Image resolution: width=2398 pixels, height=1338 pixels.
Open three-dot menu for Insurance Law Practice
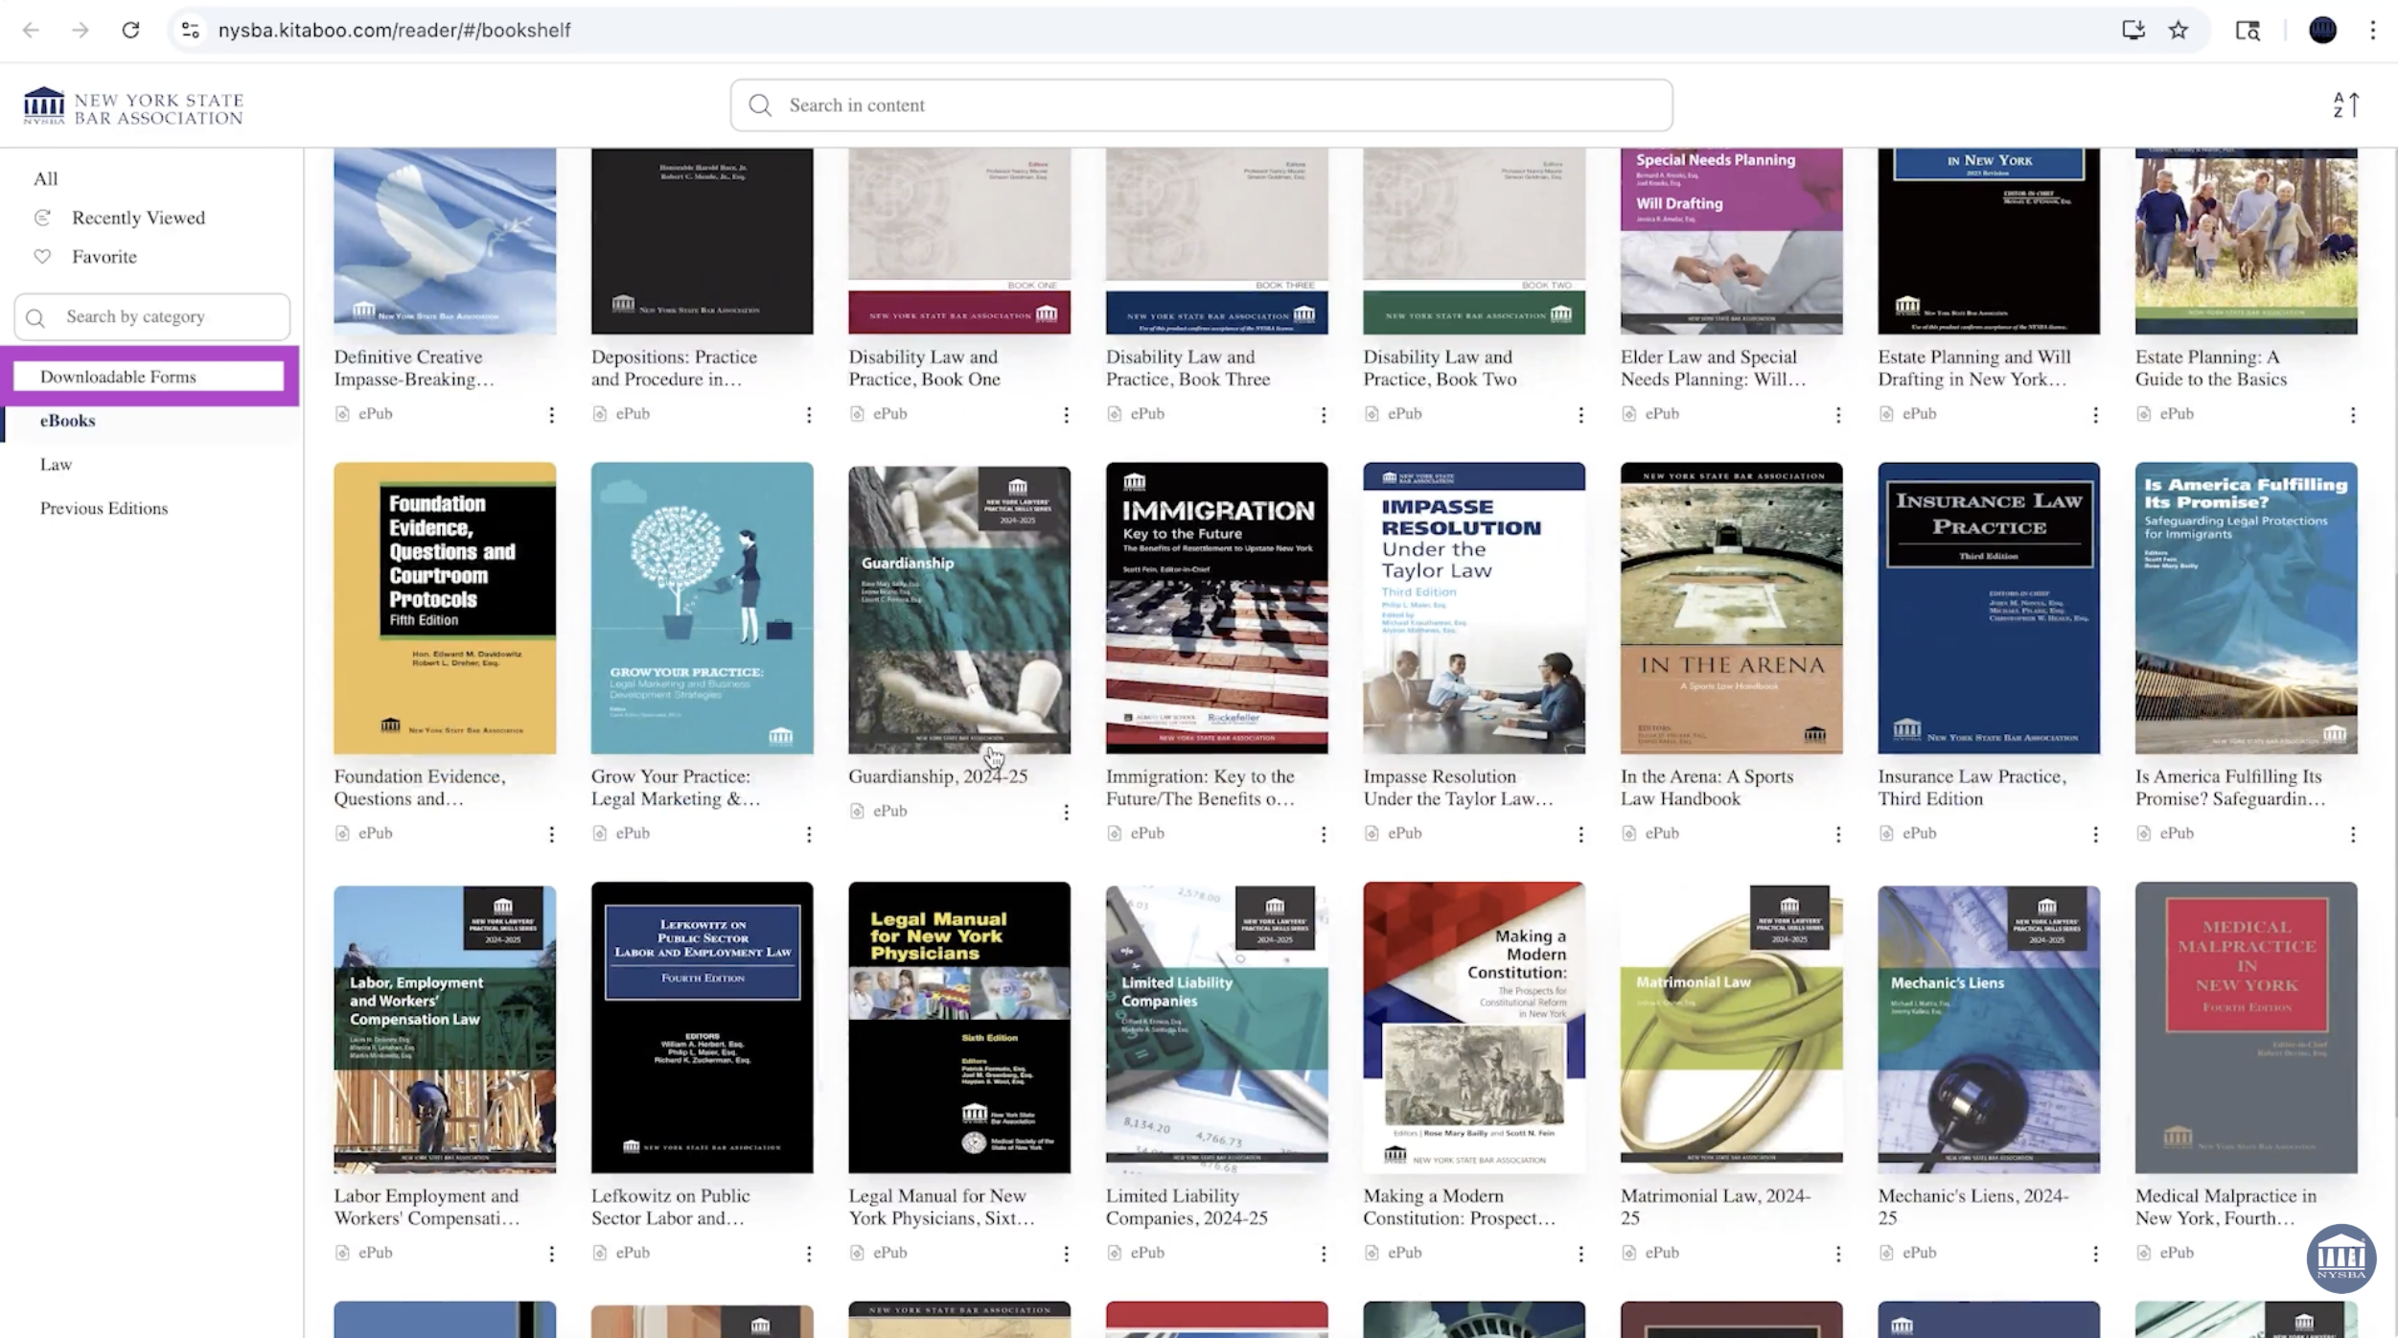point(2095,835)
